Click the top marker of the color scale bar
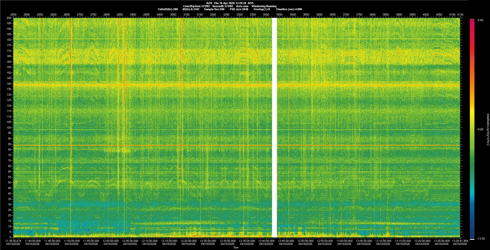Image resolution: width=490 pixels, height=250 pixels. (472, 19)
